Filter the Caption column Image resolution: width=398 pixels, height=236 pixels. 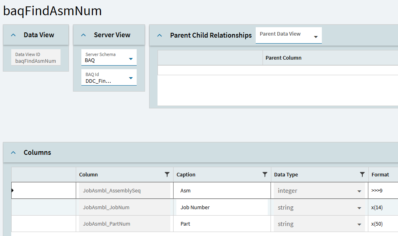[x=265, y=174]
